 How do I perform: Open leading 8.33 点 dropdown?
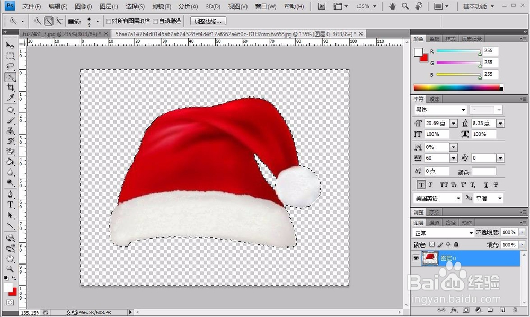[x=500, y=124]
